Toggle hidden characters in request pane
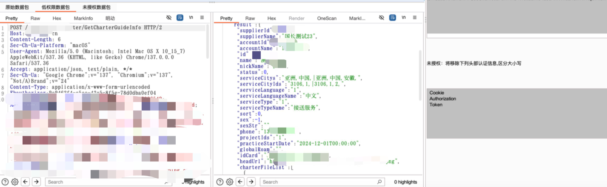 [169, 18]
